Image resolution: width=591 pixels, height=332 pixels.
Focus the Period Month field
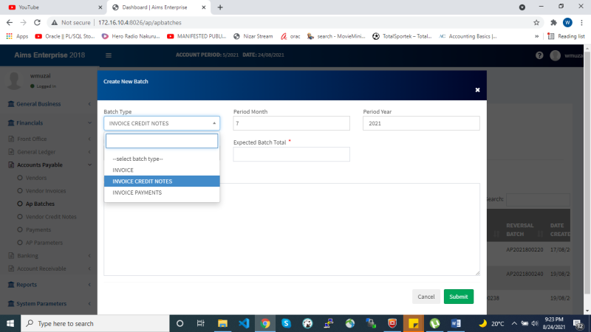(x=291, y=124)
